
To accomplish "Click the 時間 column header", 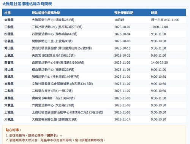I will (x=154, y=13).
